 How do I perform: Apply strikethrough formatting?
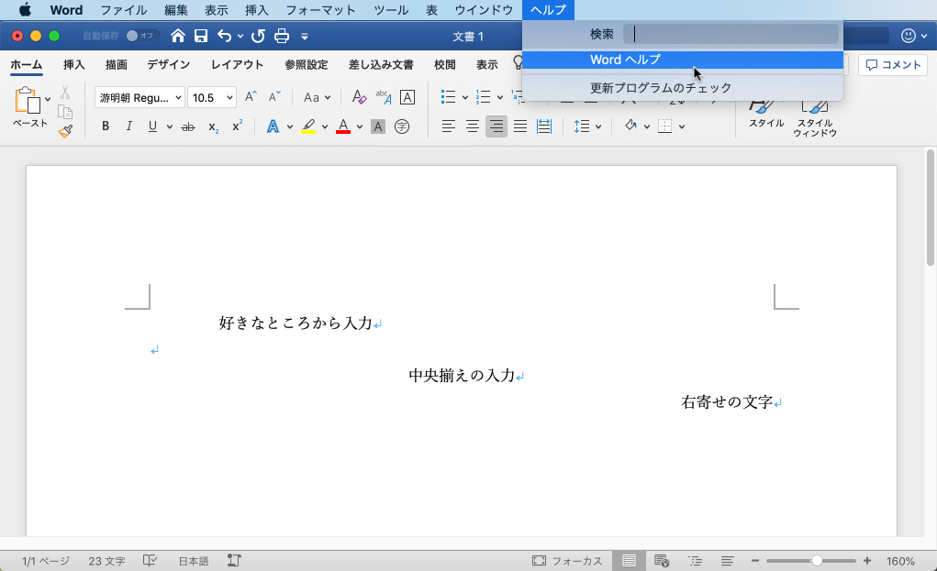point(188,126)
